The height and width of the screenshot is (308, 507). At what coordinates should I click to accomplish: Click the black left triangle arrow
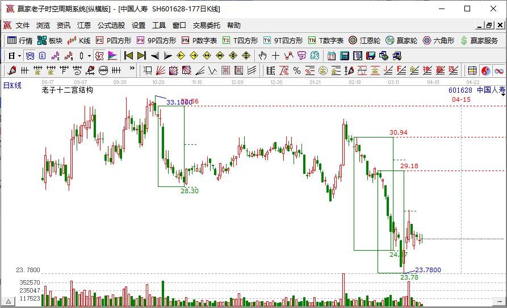coord(155,56)
